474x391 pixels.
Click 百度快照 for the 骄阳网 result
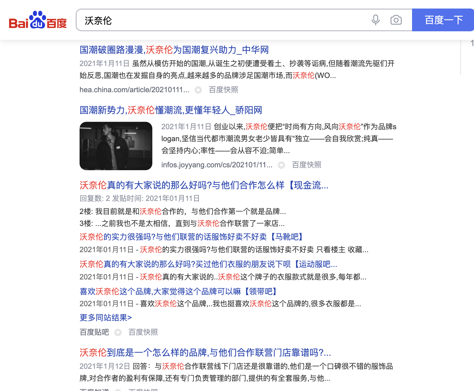pyautogui.click(x=306, y=165)
